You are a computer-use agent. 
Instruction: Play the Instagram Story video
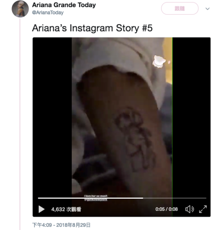coord(41,209)
